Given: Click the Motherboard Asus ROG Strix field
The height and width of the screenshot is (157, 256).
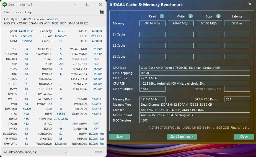Looking at the screenshot, I should pyautogui.click(x=195, y=115).
